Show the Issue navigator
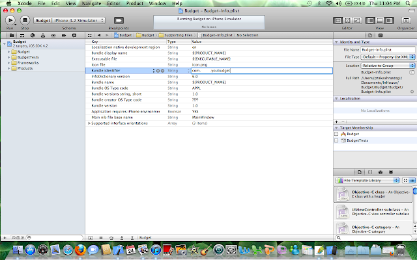This screenshot has width=417, height=260. click(43, 35)
